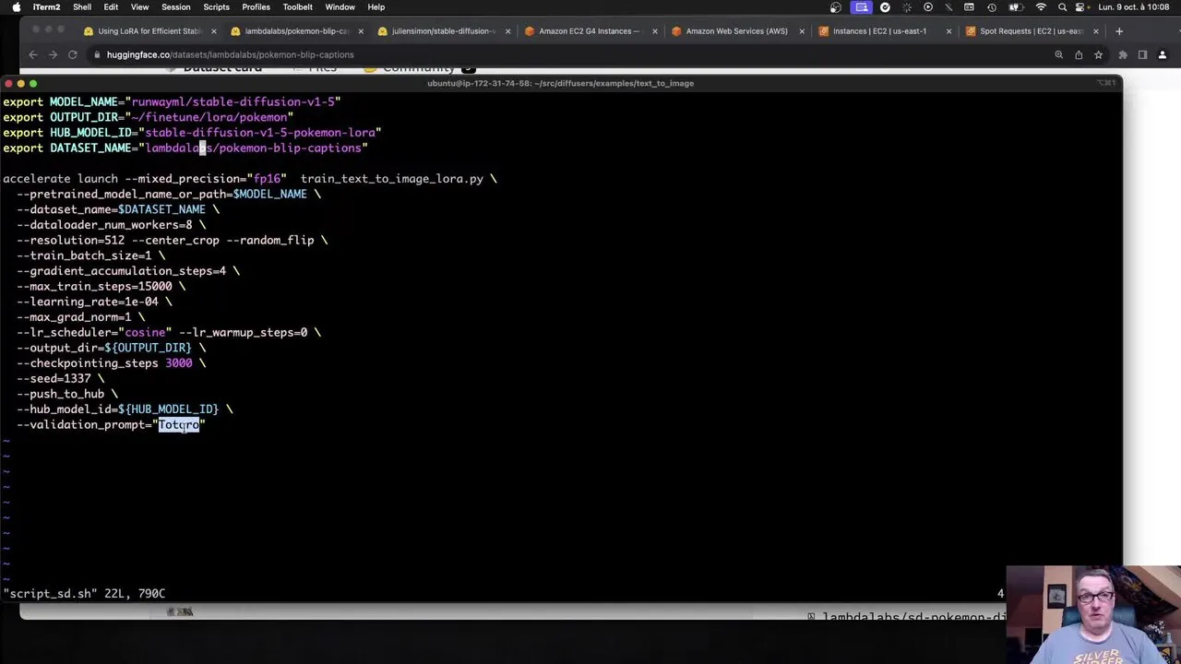The width and height of the screenshot is (1181, 664).
Task: Open the Apple menu
Action: pyautogui.click(x=16, y=6)
